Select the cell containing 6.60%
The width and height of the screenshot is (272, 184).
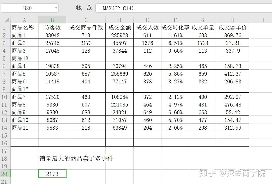point(175,112)
